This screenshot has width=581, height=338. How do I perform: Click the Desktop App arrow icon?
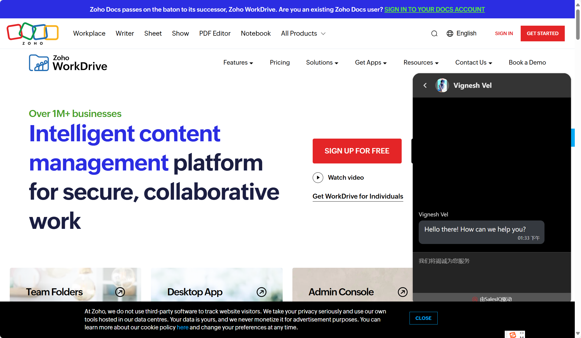click(262, 292)
